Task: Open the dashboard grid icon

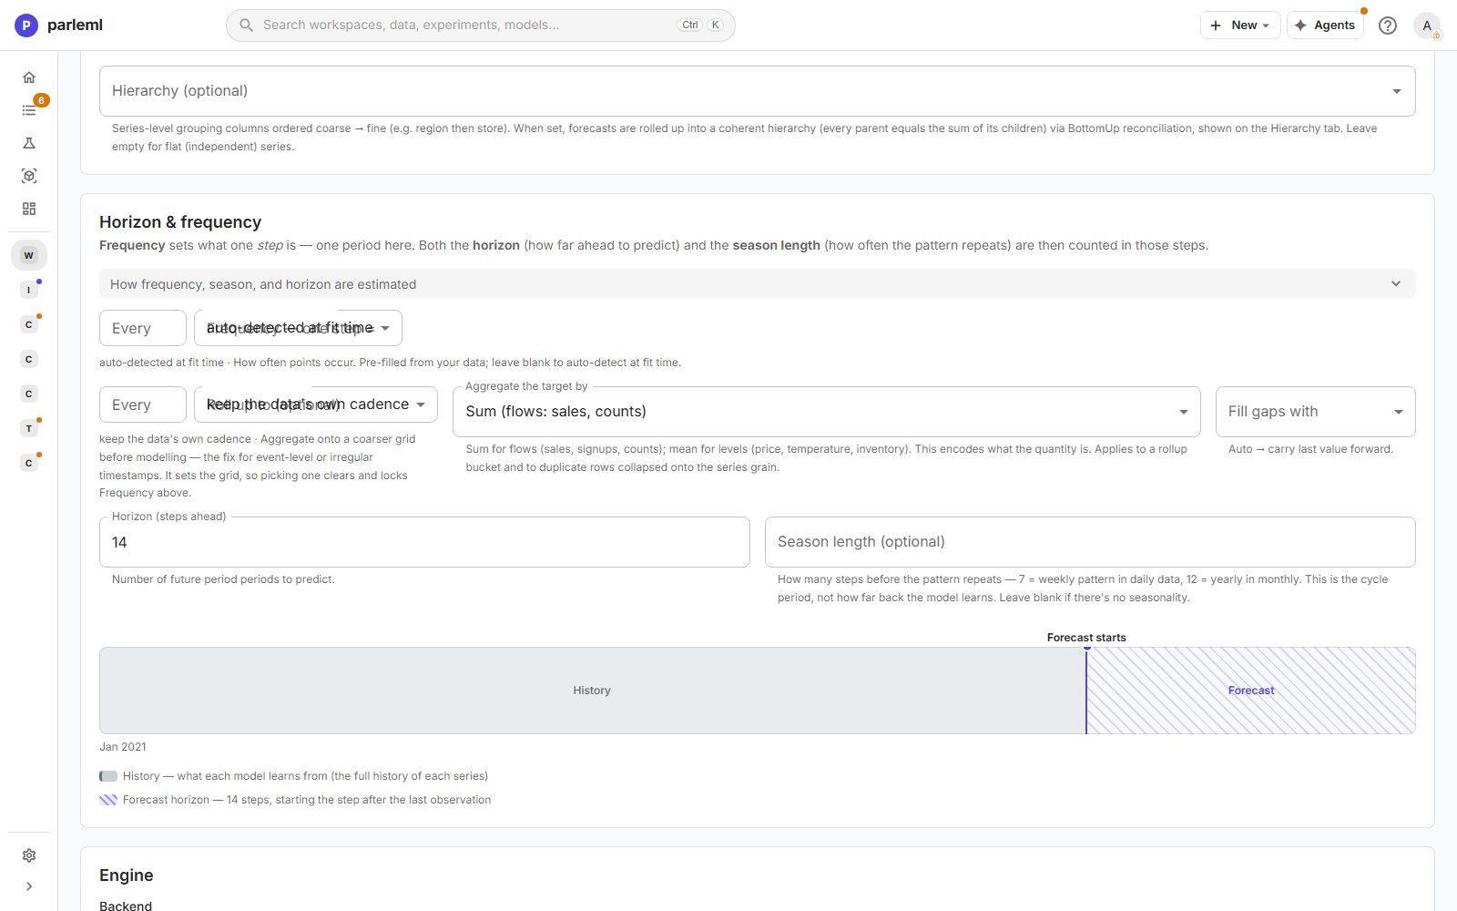Action: (29, 209)
